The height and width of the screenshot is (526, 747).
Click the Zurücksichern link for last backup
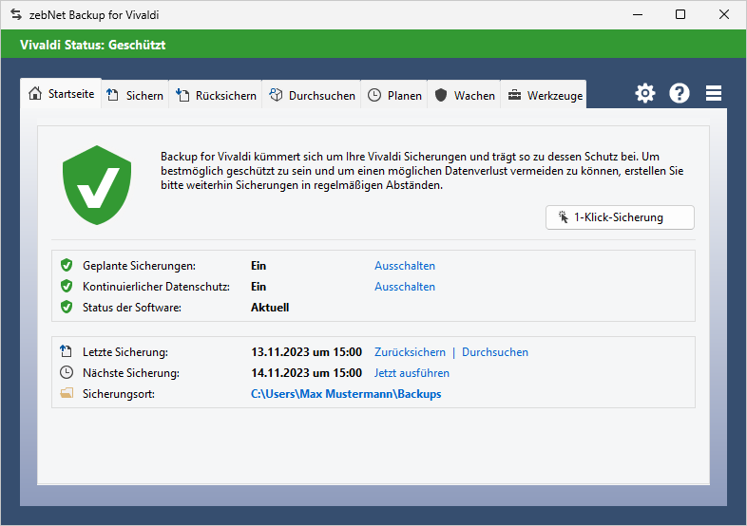(410, 352)
